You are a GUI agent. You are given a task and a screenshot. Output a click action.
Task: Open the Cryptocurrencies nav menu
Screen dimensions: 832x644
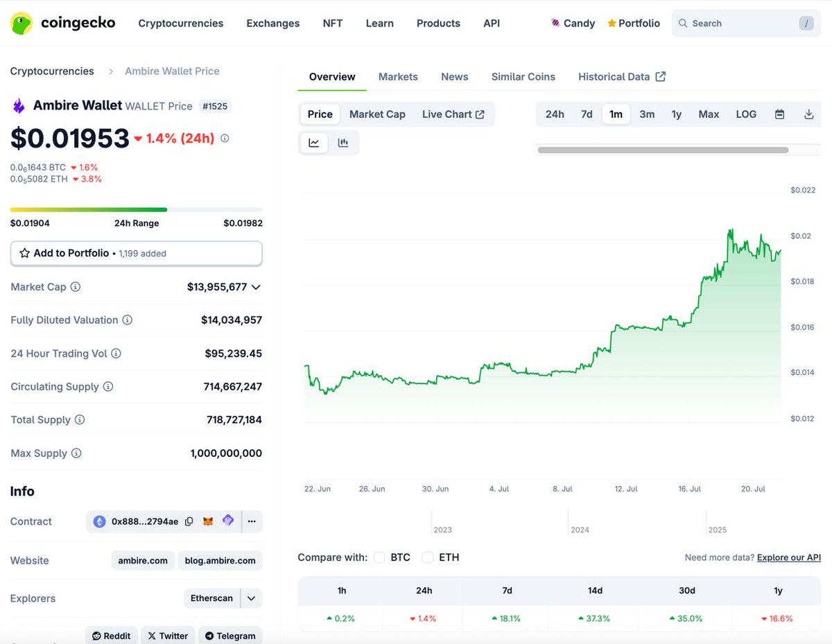[x=181, y=23]
